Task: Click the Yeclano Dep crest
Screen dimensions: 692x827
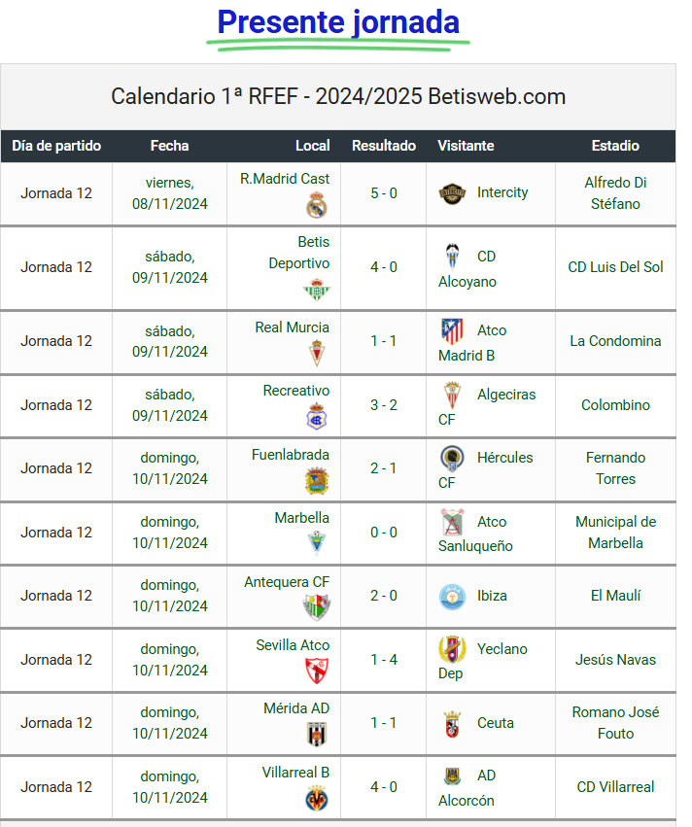Action: (452, 649)
